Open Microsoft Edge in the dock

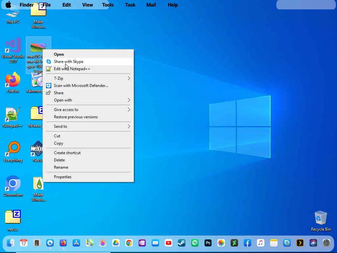pyautogui.click(x=50, y=243)
